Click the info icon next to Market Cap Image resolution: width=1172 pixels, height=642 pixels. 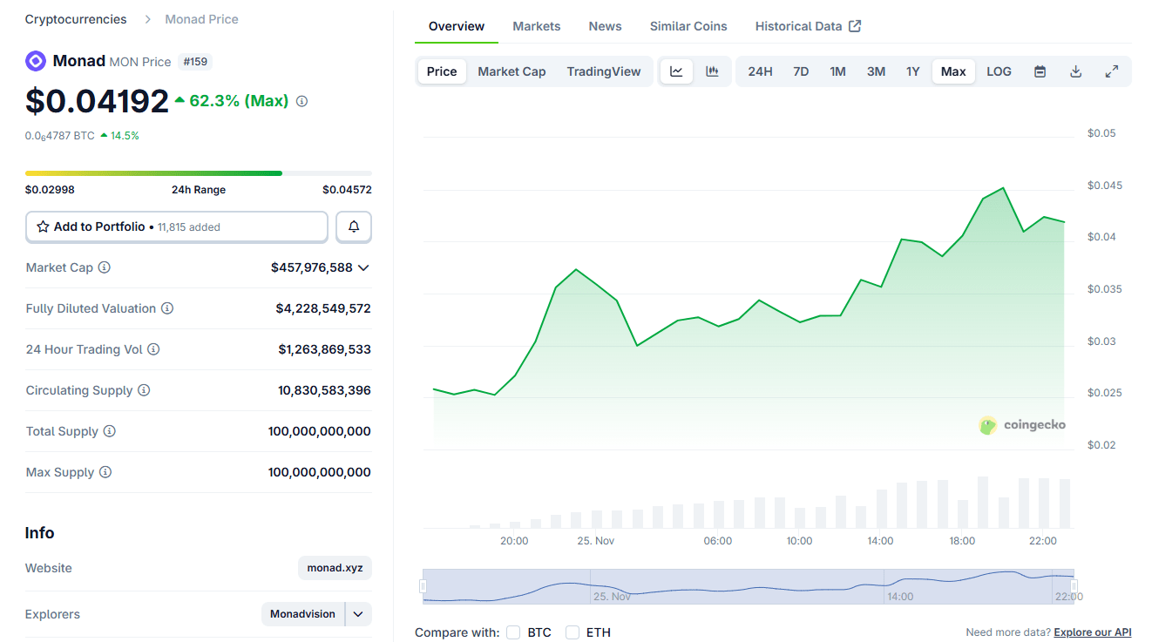(x=105, y=267)
